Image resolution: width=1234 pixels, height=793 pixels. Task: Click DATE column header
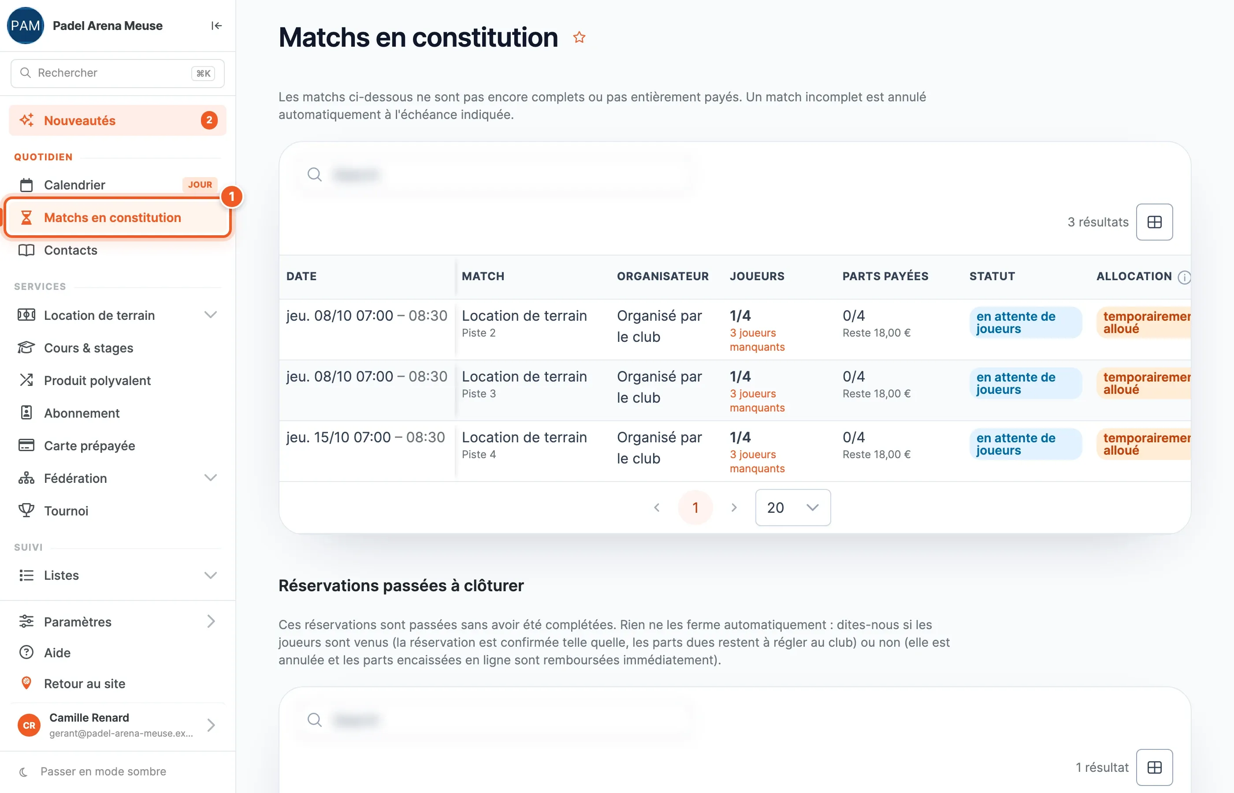click(x=301, y=277)
